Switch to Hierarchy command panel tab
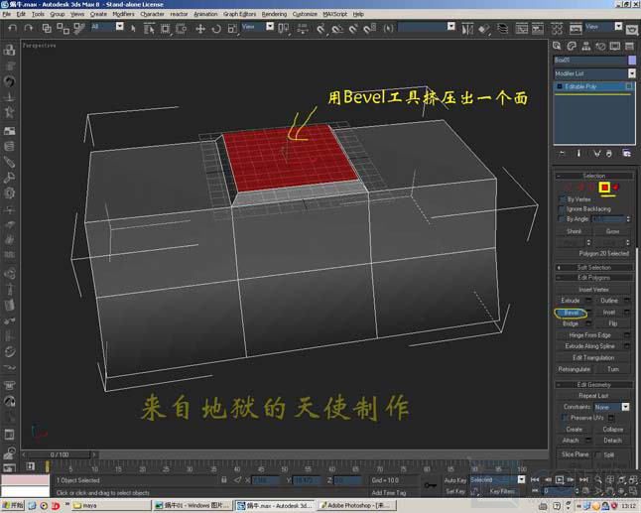This screenshot has width=641, height=513. (x=586, y=46)
